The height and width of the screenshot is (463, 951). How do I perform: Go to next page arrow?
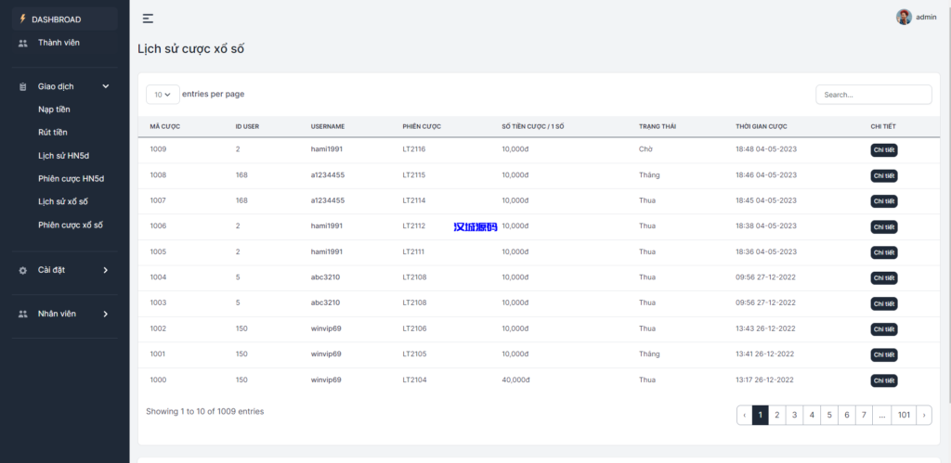924,416
